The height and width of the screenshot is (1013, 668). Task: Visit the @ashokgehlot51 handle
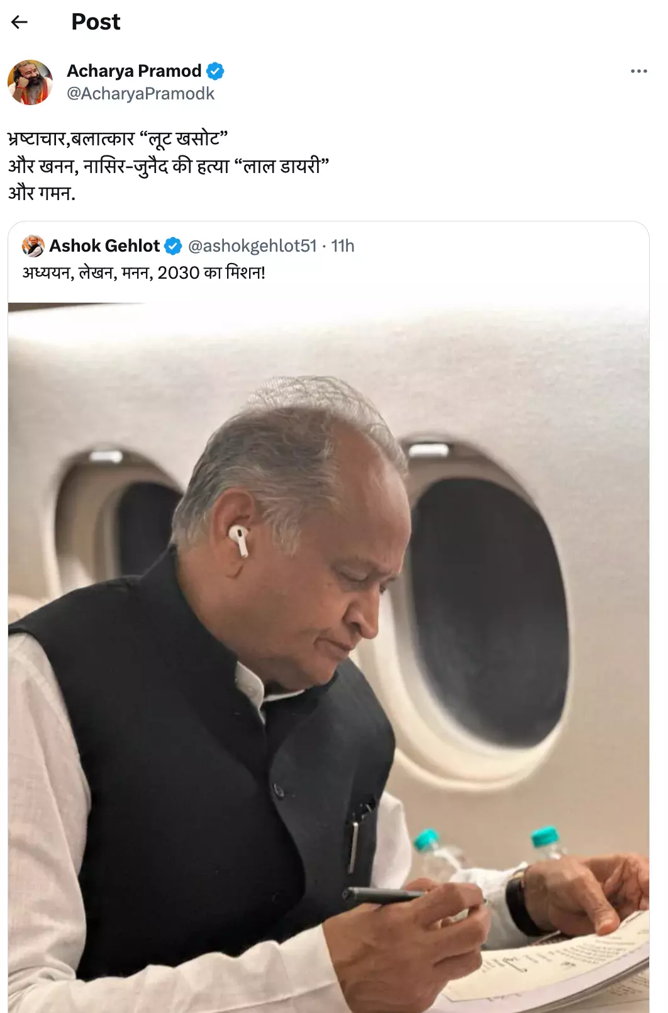pos(252,246)
